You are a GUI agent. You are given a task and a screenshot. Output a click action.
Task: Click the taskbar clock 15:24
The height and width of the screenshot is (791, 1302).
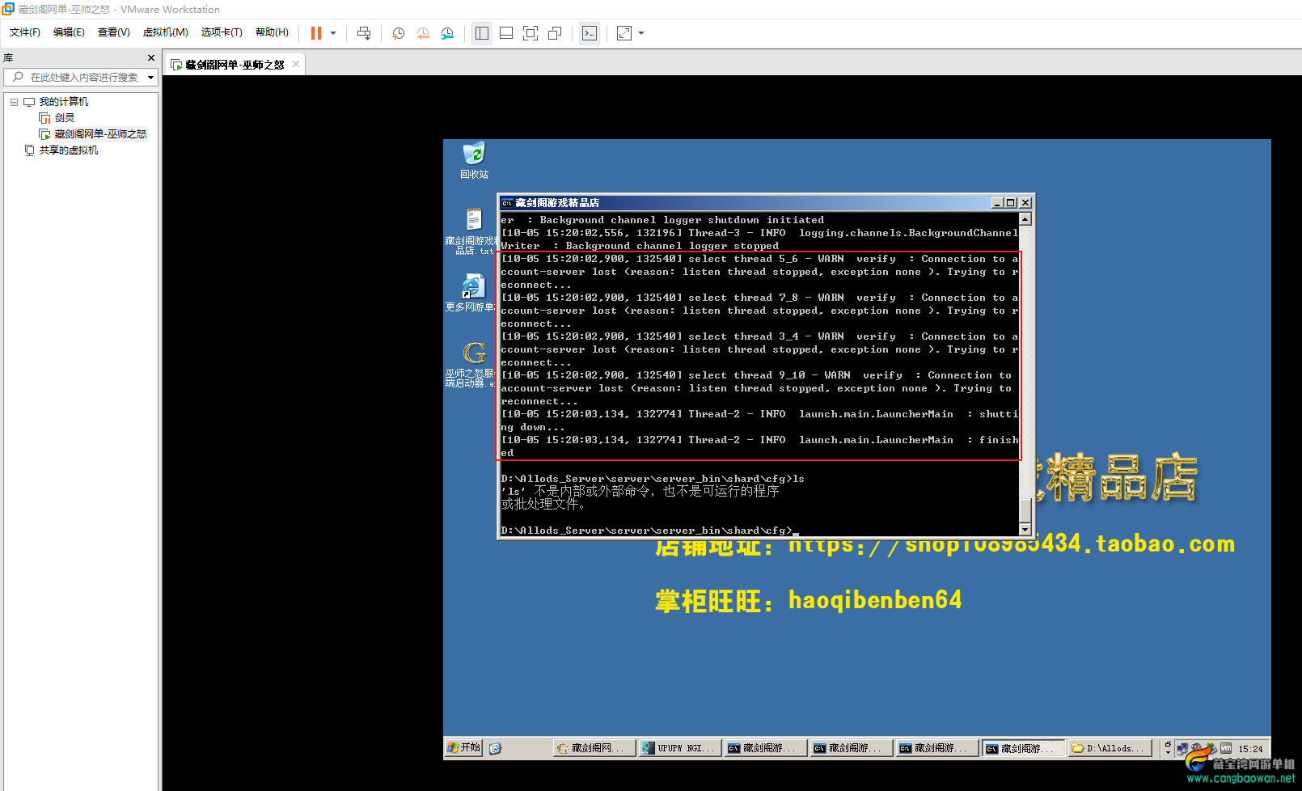click(x=1250, y=749)
